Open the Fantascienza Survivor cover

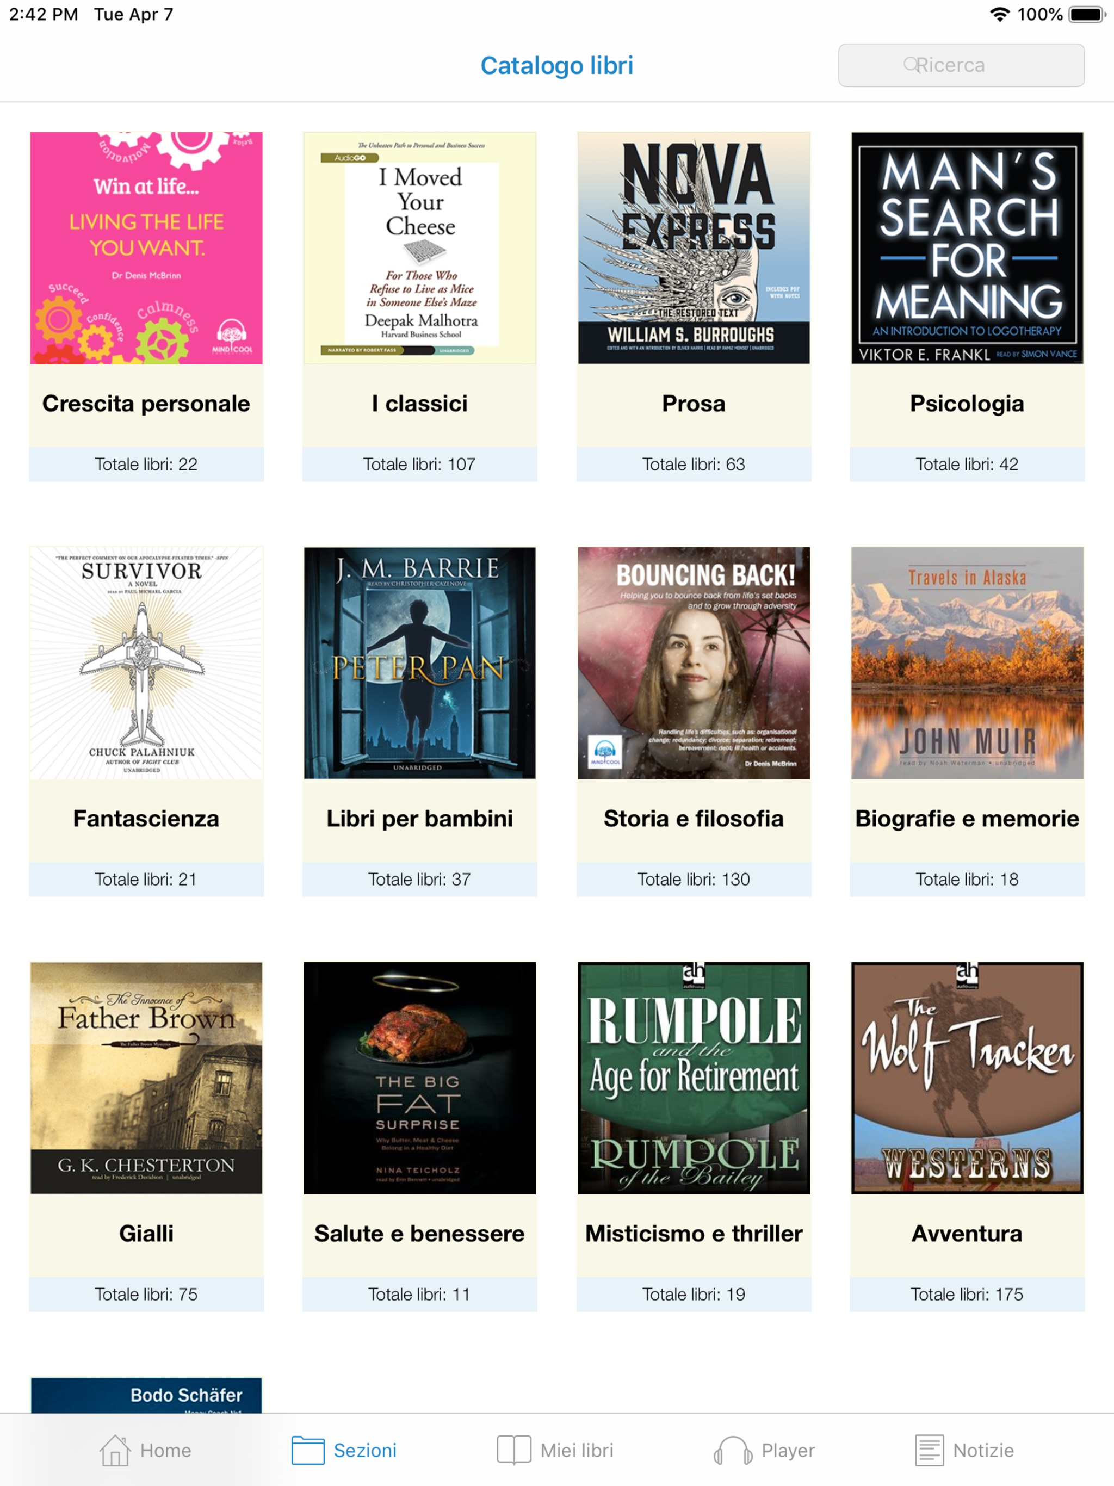click(146, 663)
